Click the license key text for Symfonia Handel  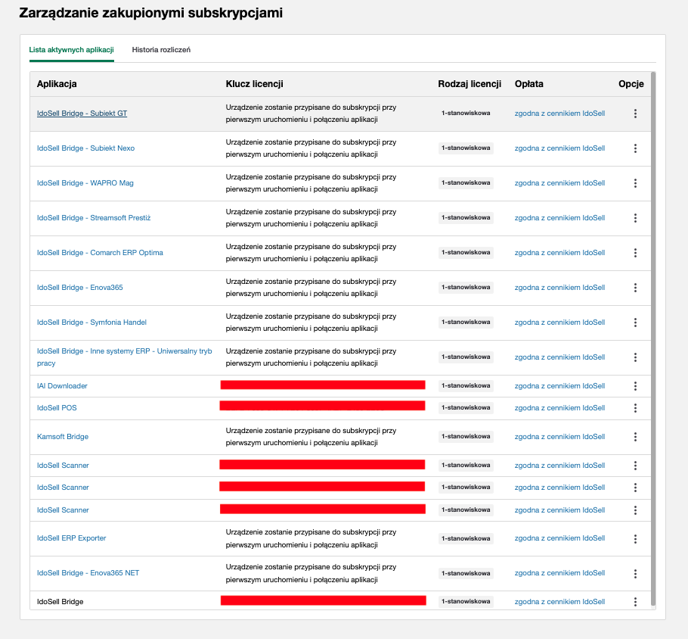point(311,322)
